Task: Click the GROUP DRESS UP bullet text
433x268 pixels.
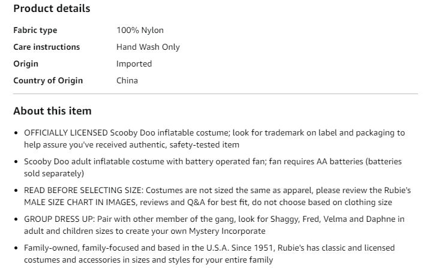Action: click(x=214, y=225)
